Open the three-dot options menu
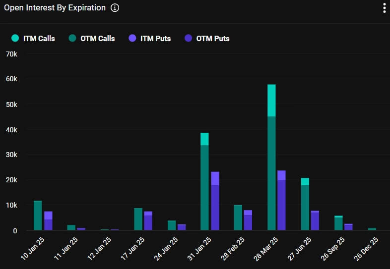The height and width of the screenshot is (269, 390). [x=384, y=8]
